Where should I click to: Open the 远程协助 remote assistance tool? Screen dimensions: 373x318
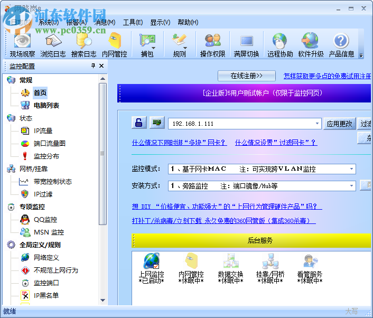(280, 45)
